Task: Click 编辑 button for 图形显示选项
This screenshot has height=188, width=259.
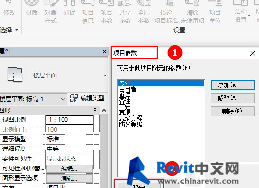Action: point(70,178)
